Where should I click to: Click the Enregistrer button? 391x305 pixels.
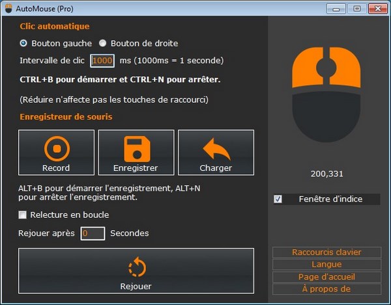click(x=136, y=152)
